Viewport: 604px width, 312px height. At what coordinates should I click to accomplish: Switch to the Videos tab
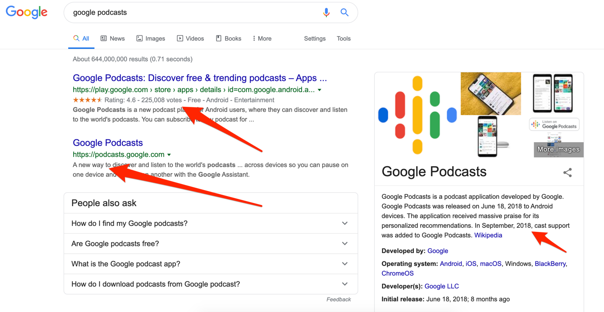point(191,39)
